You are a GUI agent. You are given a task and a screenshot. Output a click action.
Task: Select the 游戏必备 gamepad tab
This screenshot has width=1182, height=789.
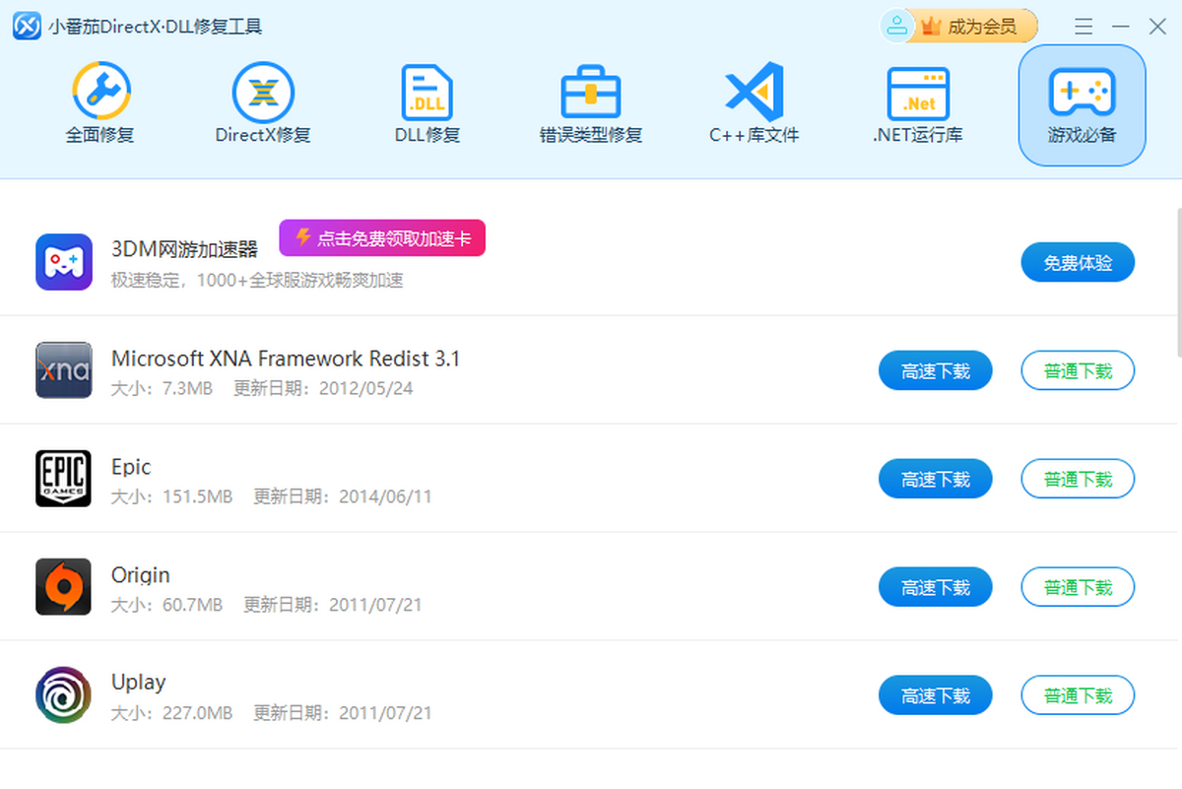pos(1082,104)
